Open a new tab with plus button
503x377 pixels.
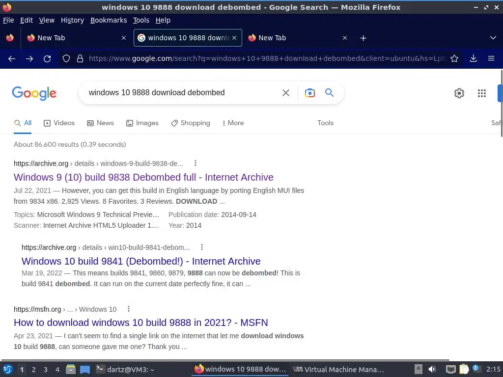(363, 38)
